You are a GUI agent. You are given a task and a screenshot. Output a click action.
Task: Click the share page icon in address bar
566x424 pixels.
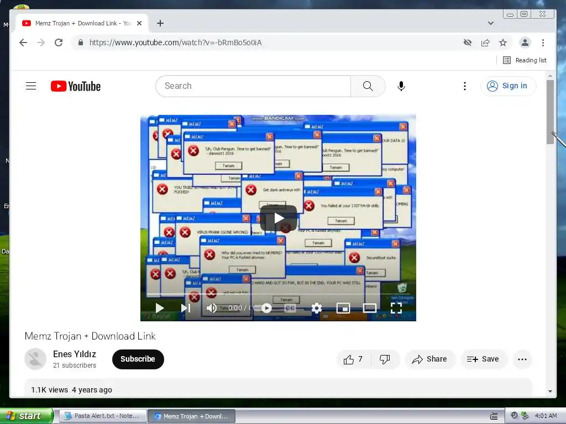tap(485, 43)
